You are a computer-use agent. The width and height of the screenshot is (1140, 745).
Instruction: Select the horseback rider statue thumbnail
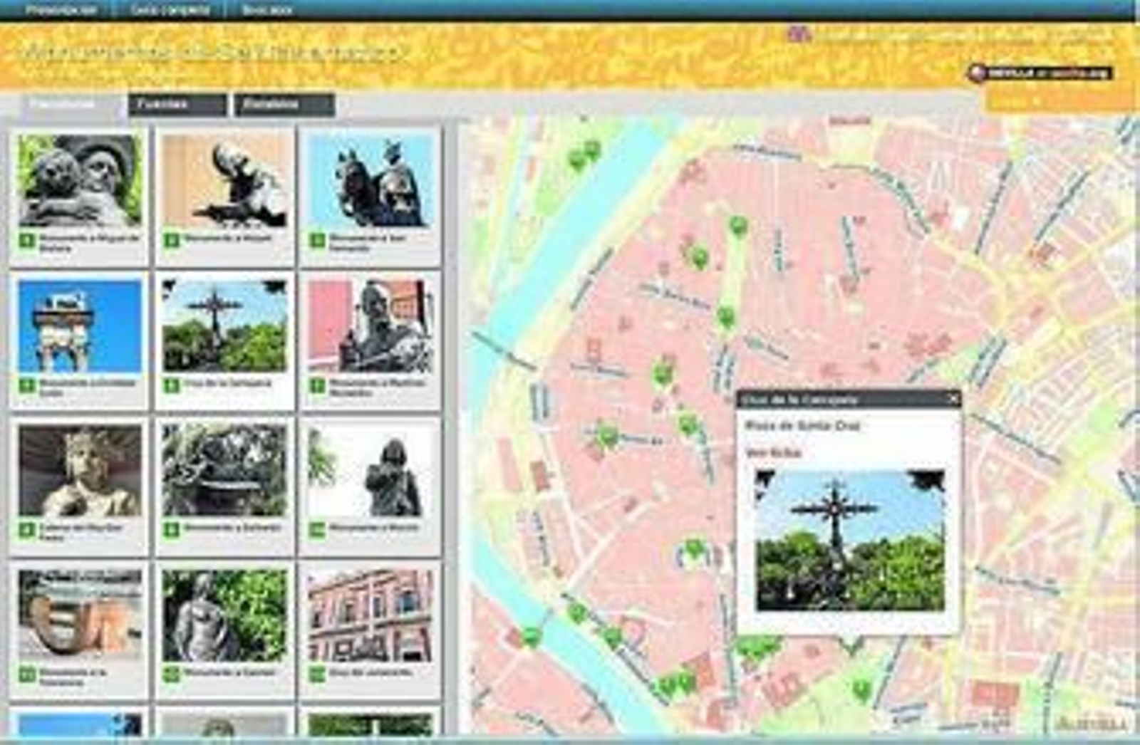[x=370, y=182]
